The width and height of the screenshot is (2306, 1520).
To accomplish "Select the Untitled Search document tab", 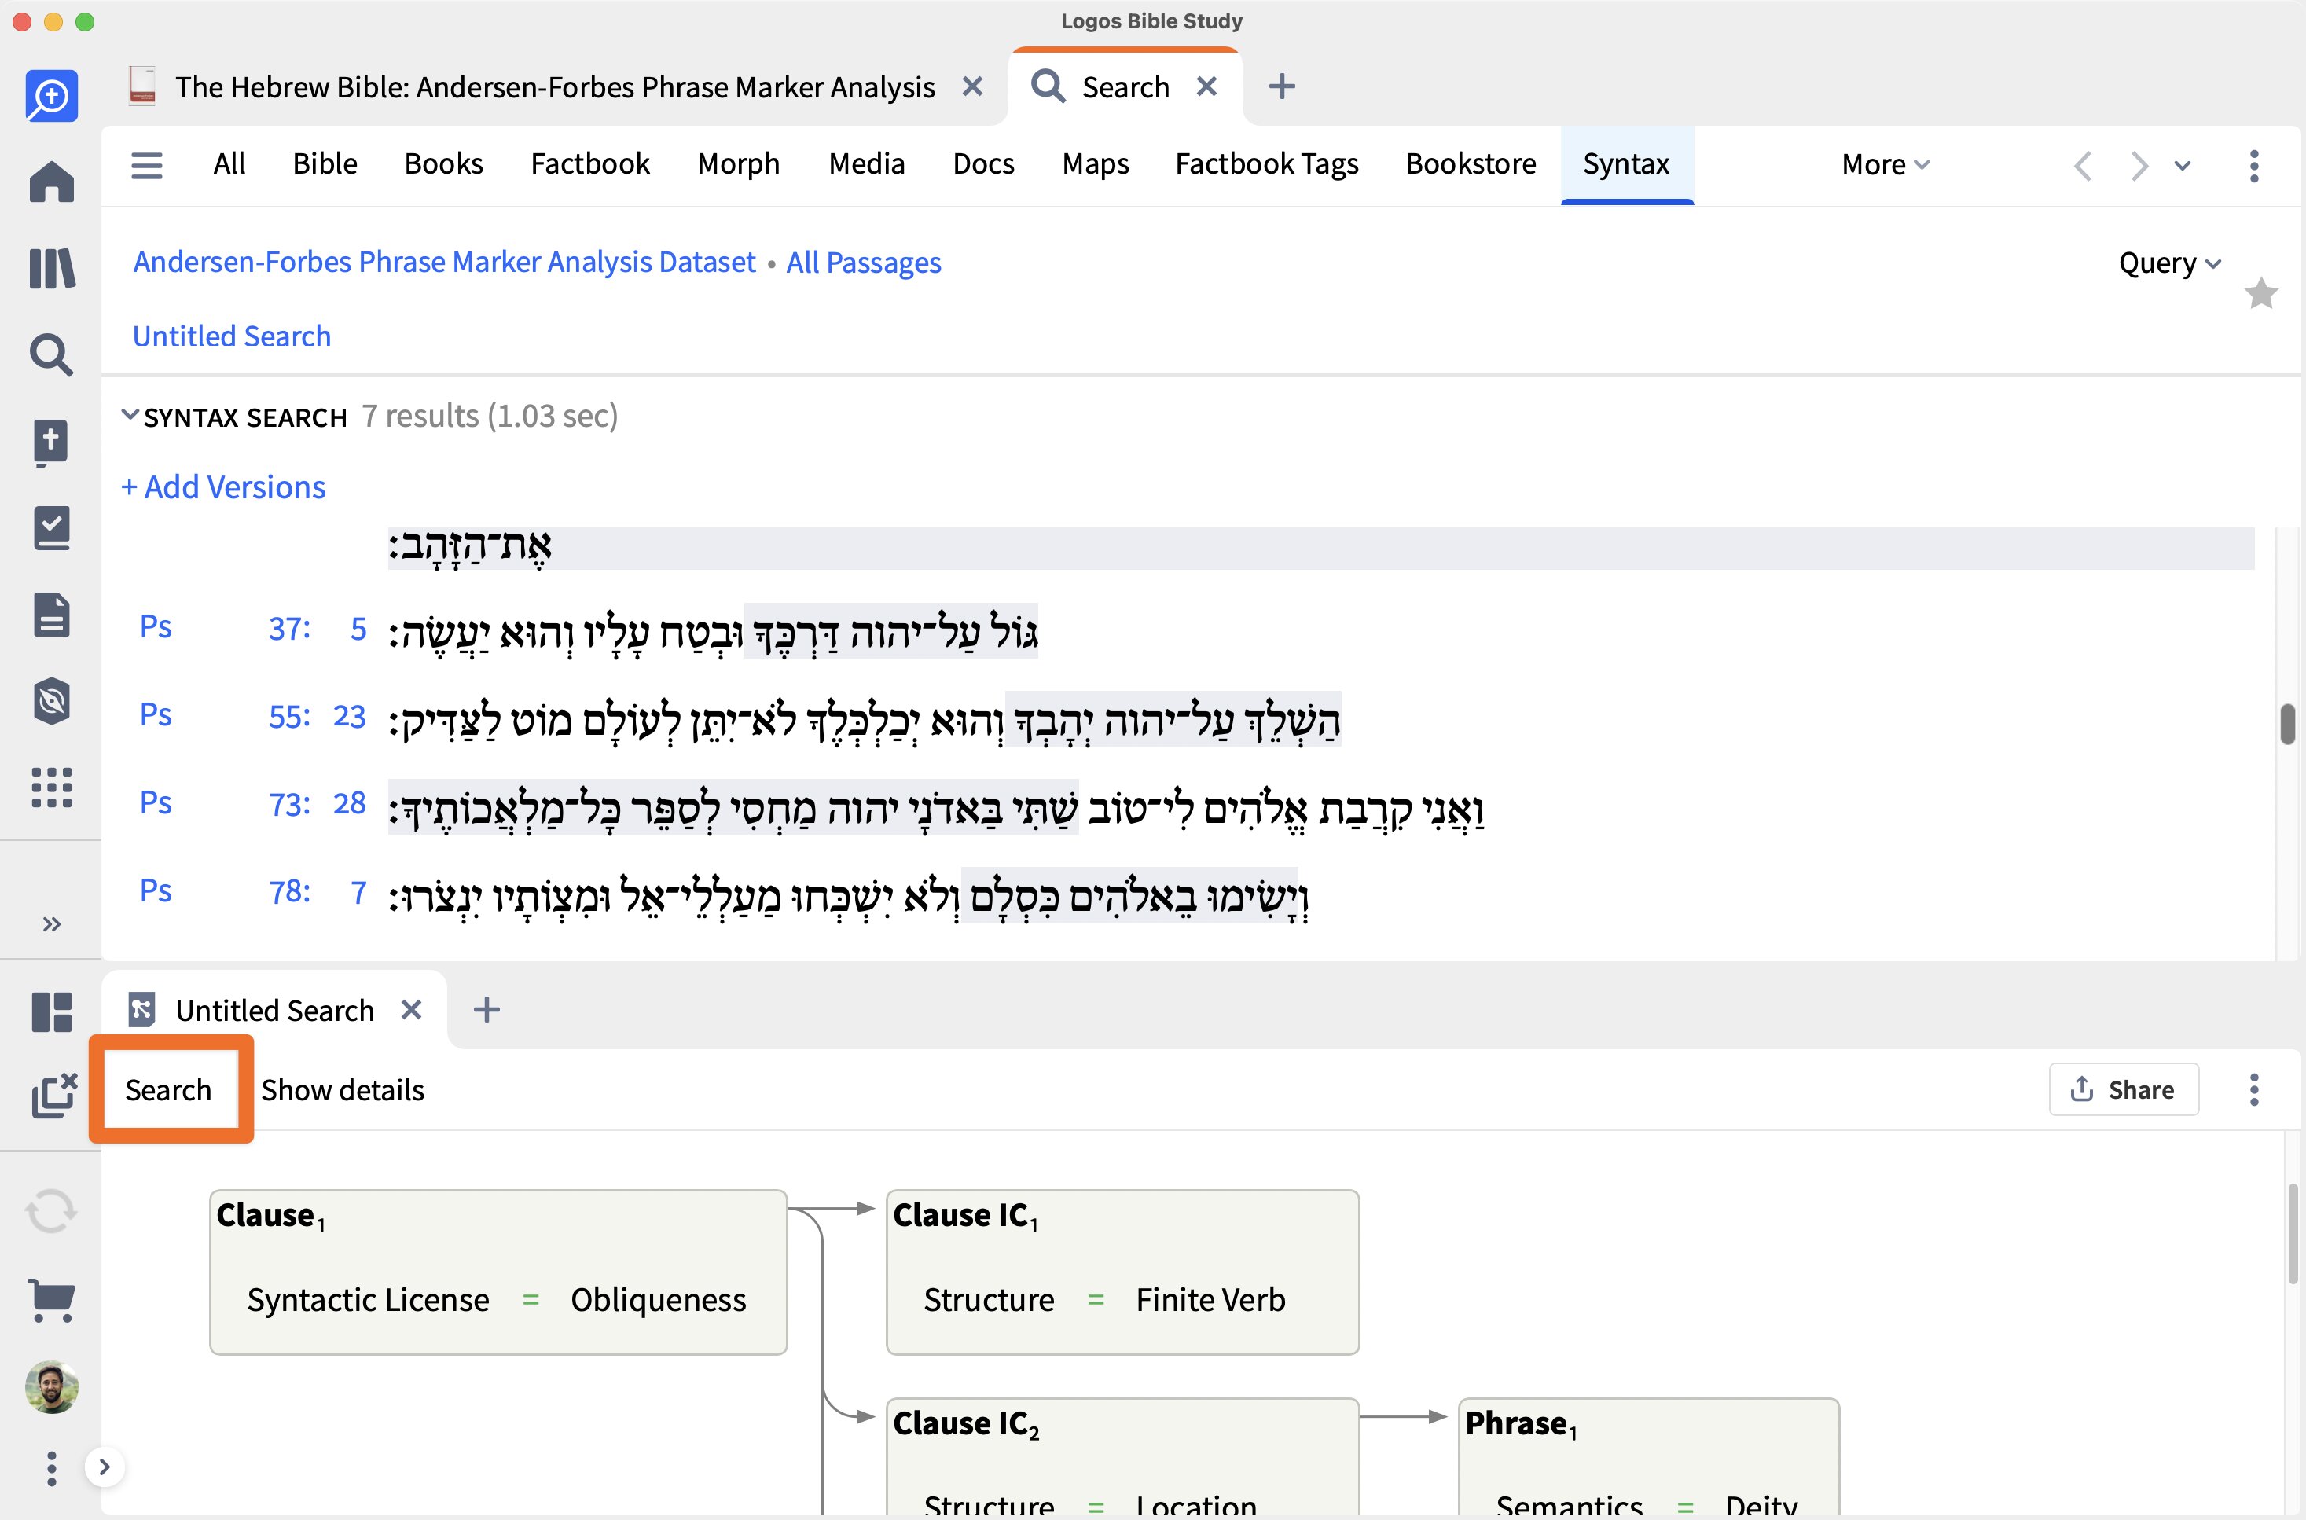I will tap(274, 1010).
